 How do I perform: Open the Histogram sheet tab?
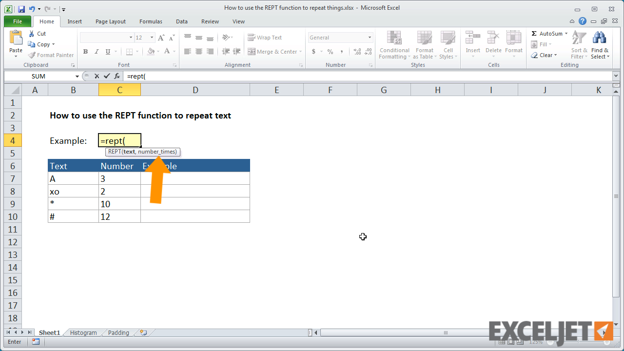[83, 332]
